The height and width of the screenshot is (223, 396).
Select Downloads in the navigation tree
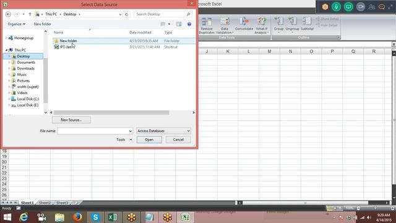[25, 69]
